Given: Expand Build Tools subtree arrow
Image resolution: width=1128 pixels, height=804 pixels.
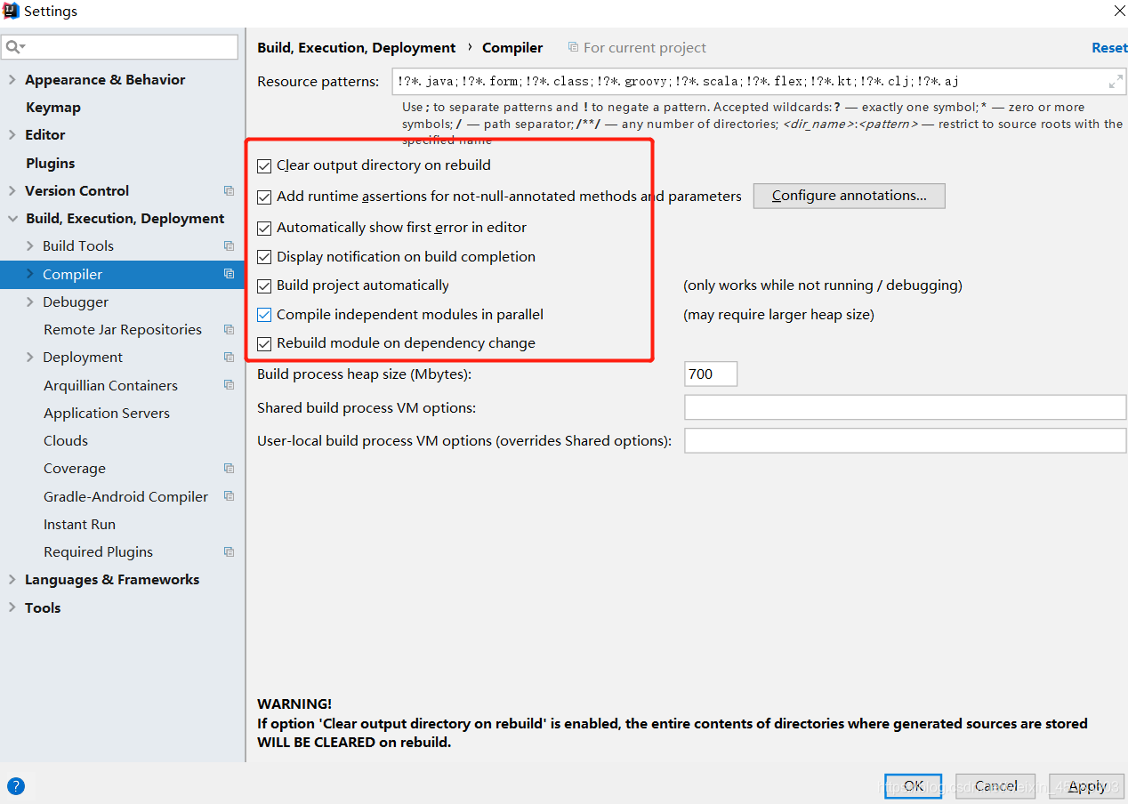Looking at the screenshot, I should coord(29,245).
